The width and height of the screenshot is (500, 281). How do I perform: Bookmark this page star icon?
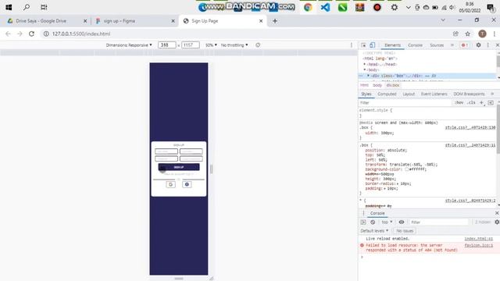coord(467,34)
